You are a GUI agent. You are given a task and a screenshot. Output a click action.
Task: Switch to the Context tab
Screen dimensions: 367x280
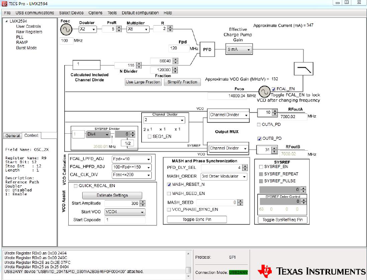click(31, 135)
